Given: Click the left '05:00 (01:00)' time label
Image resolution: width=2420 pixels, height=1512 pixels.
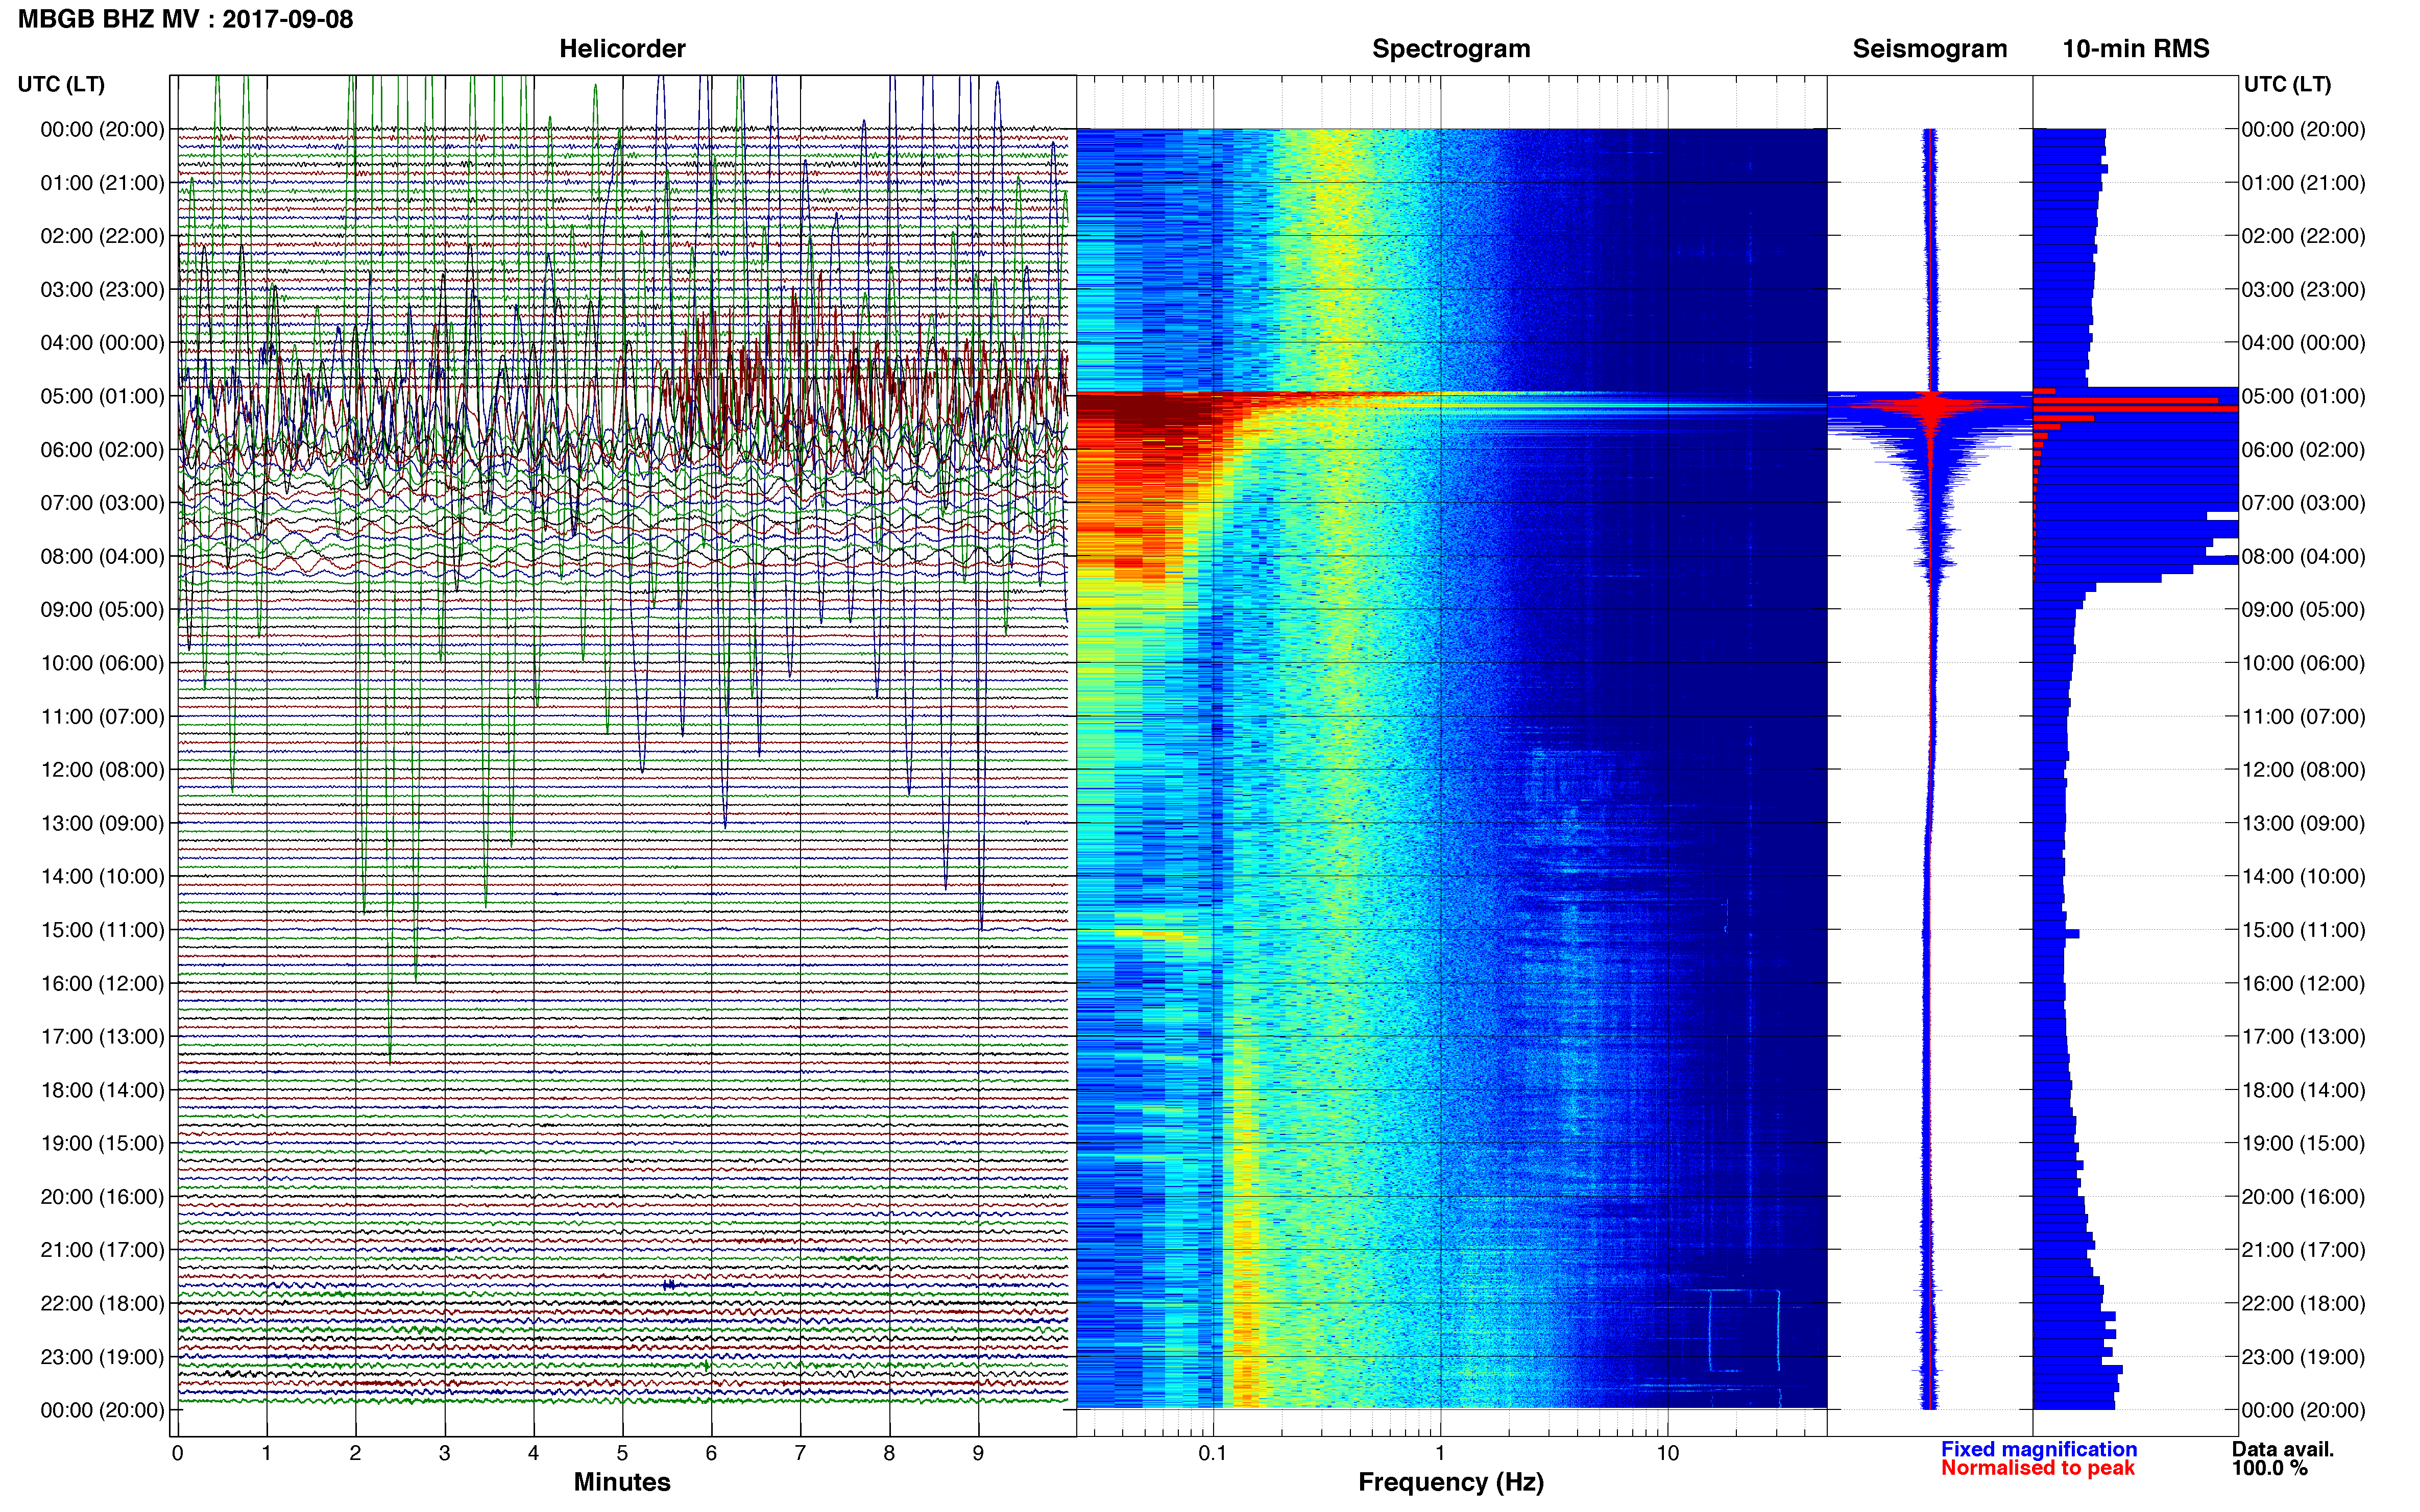Looking at the screenshot, I should point(102,396).
